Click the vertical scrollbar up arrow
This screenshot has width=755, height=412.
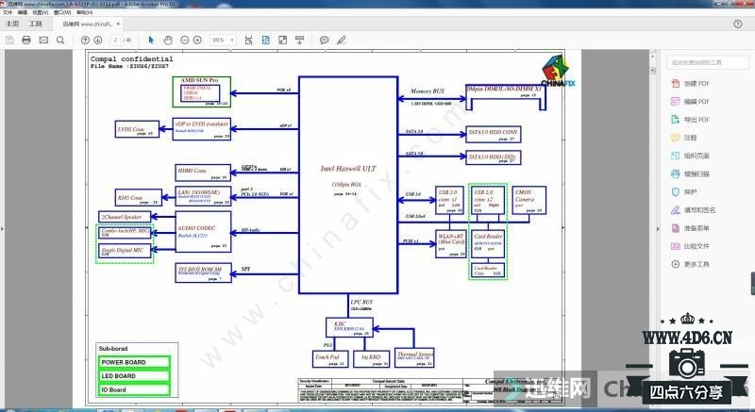653,57
